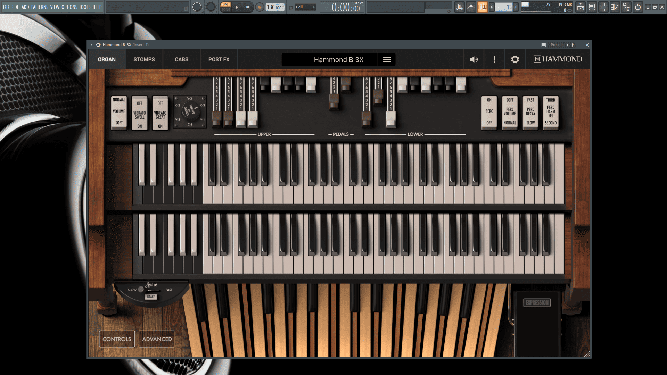The image size is (667, 375).
Task: Click the master volume knob
Action: pos(197,7)
